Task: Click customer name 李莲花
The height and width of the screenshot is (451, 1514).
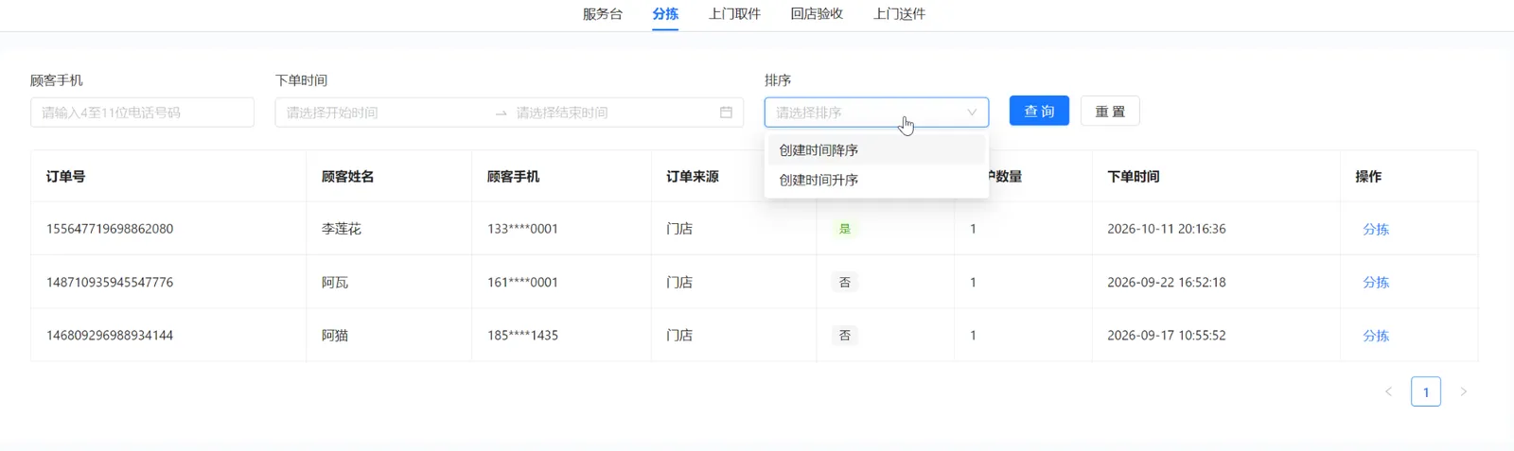Action: coord(342,229)
